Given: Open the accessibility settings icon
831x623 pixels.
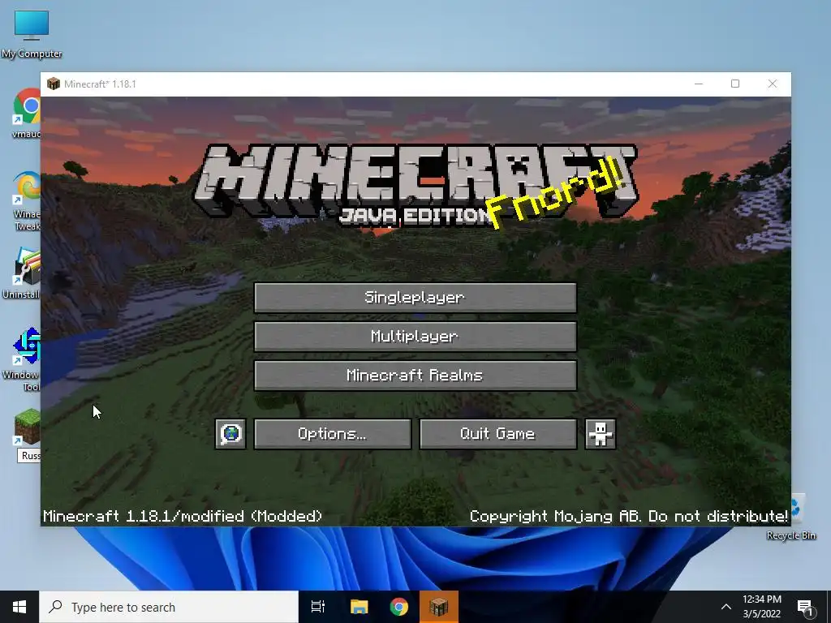Looking at the screenshot, I should pos(600,434).
